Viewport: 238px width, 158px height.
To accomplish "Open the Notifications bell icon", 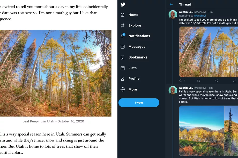I will point(123,36).
